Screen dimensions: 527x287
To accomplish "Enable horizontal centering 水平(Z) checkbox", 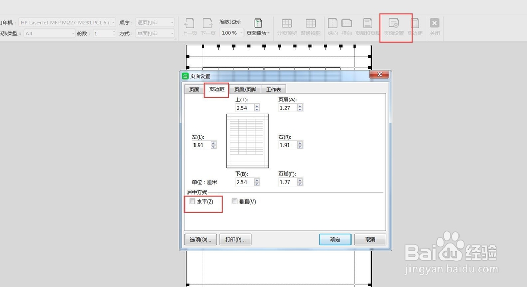I will pos(192,201).
